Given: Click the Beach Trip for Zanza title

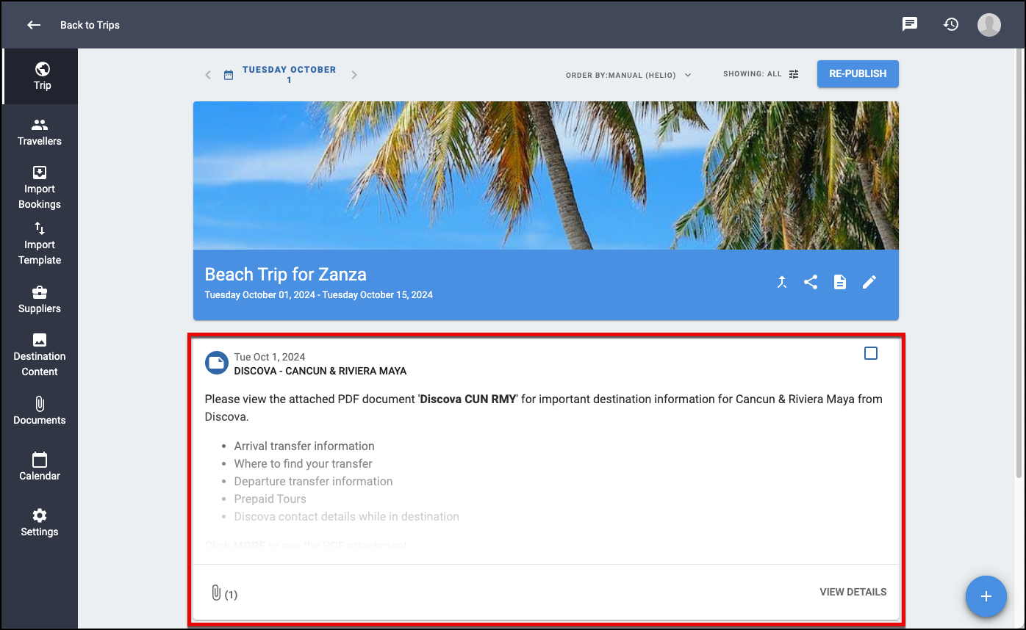Looking at the screenshot, I should click(x=286, y=275).
